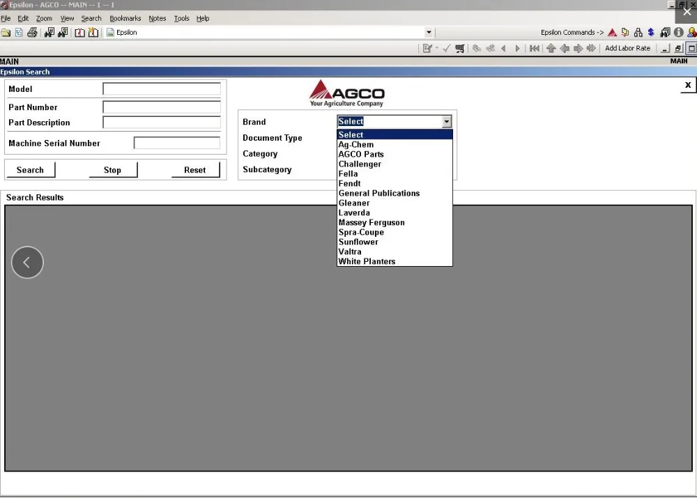Click the Part Number input field
Screen dimensions: 697x498
[x=162, y=107]
